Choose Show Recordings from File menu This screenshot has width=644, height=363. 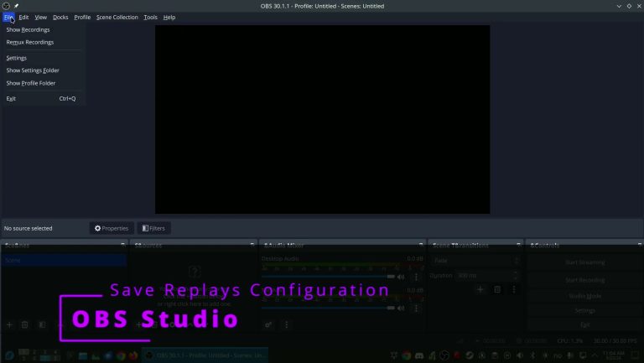tap(43, 29)
